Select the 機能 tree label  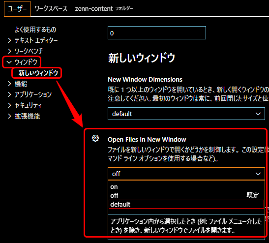tap(21, 84)
